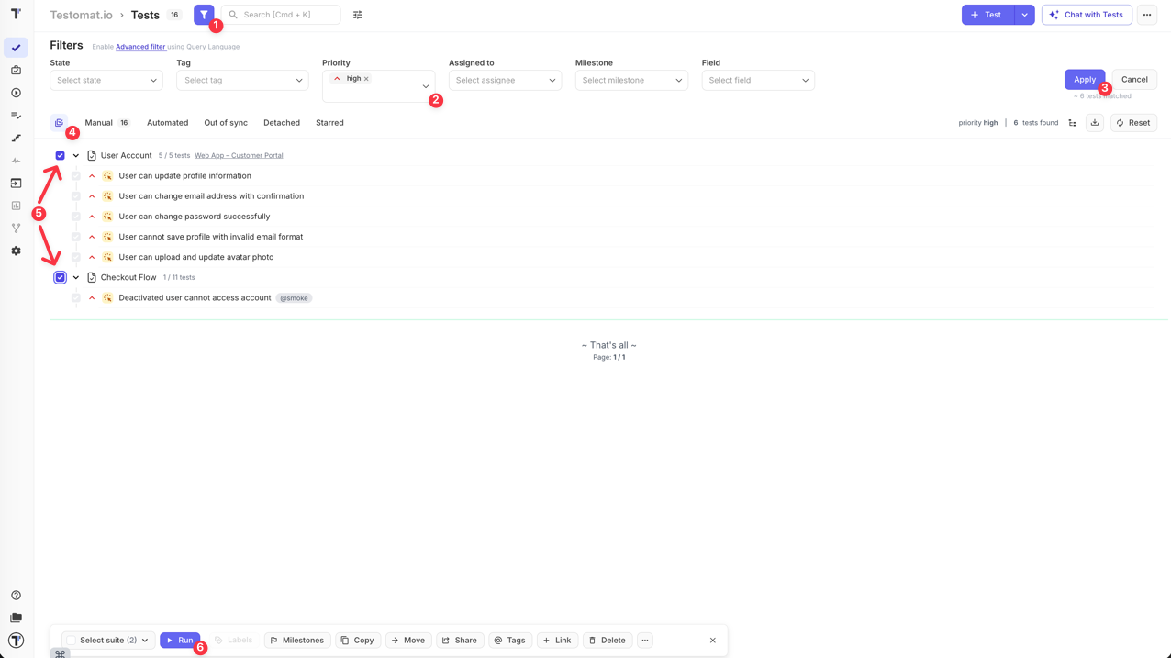Uncheck the User Account suite checkbox
The width and height of the screenshot is (1171, 658).
(61, 156)
